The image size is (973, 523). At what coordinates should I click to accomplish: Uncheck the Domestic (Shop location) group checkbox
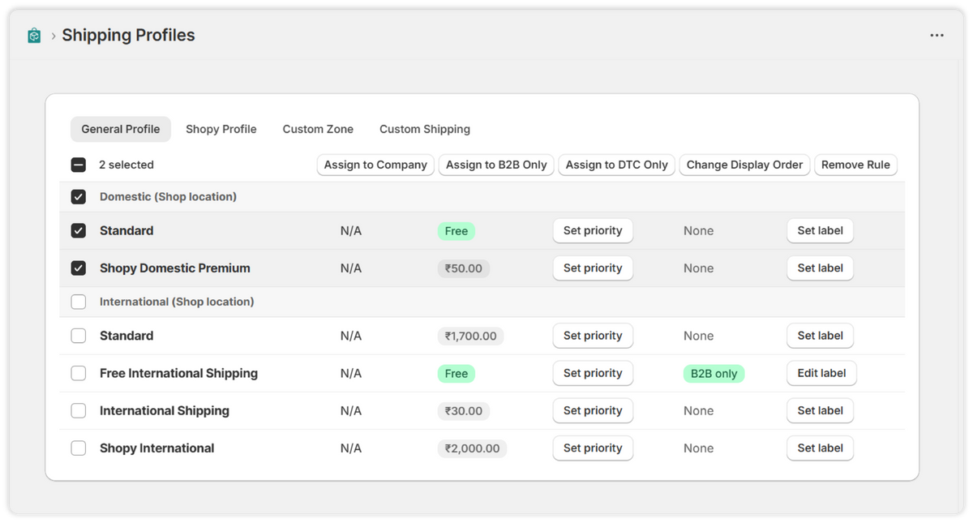click(x=79, y=197)
